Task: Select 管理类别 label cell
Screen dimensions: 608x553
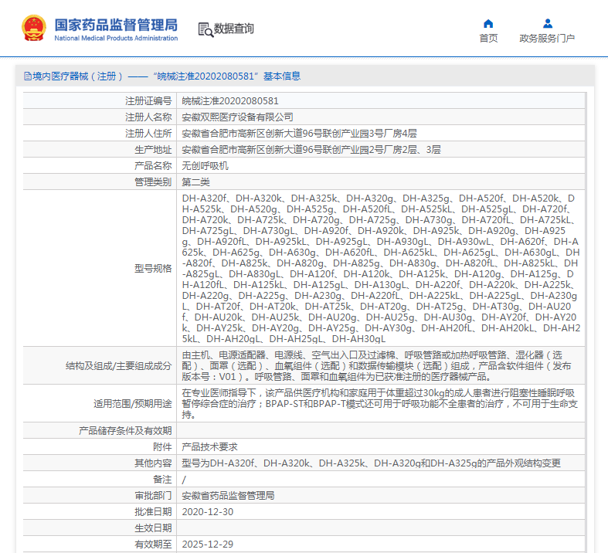Action: pos(100,182)
